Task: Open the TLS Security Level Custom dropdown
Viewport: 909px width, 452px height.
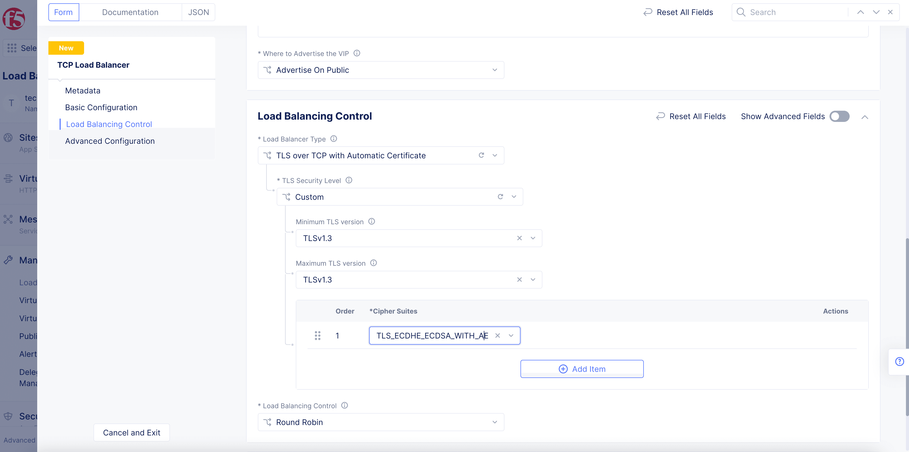Action: click(x=400, y=197)
